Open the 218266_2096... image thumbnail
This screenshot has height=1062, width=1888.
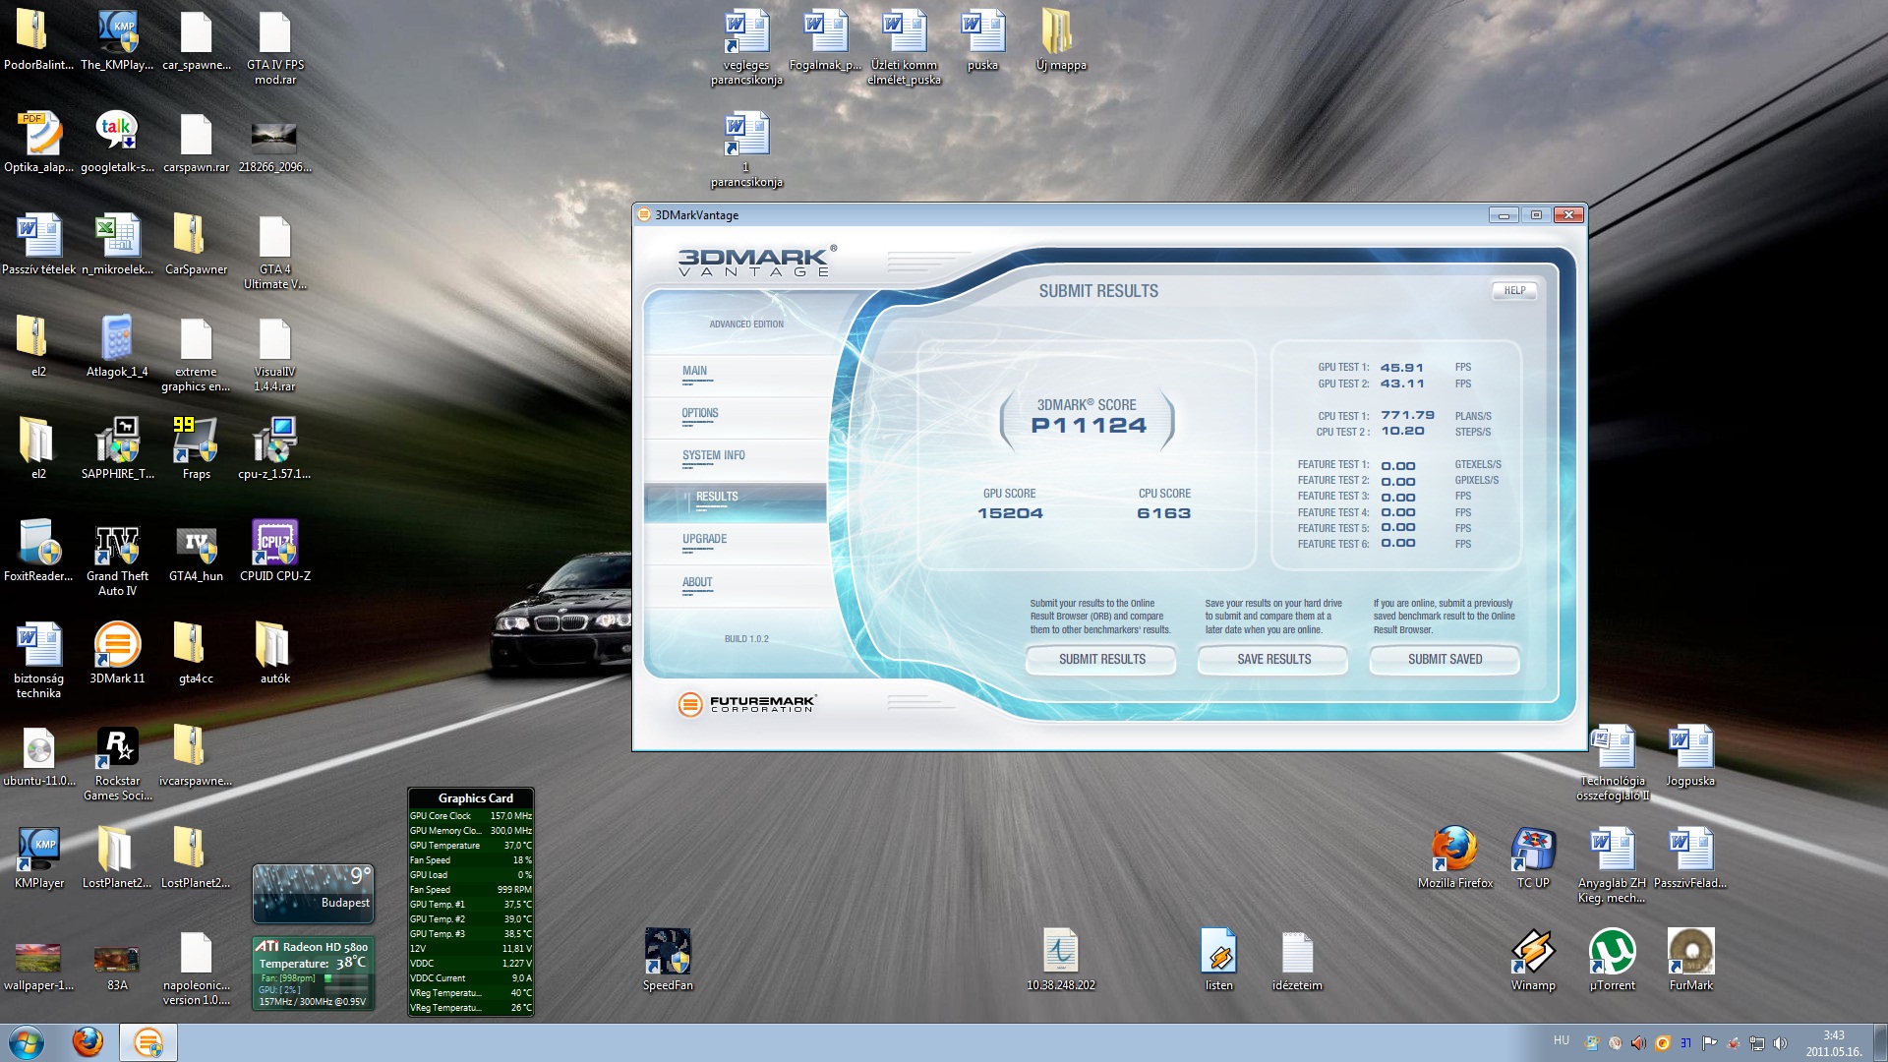click(274, 146)
